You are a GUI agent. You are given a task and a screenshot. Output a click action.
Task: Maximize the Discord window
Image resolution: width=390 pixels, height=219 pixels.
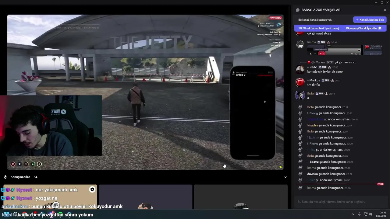click(382, 2)
